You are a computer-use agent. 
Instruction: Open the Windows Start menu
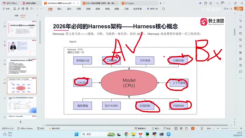[77, 134]
